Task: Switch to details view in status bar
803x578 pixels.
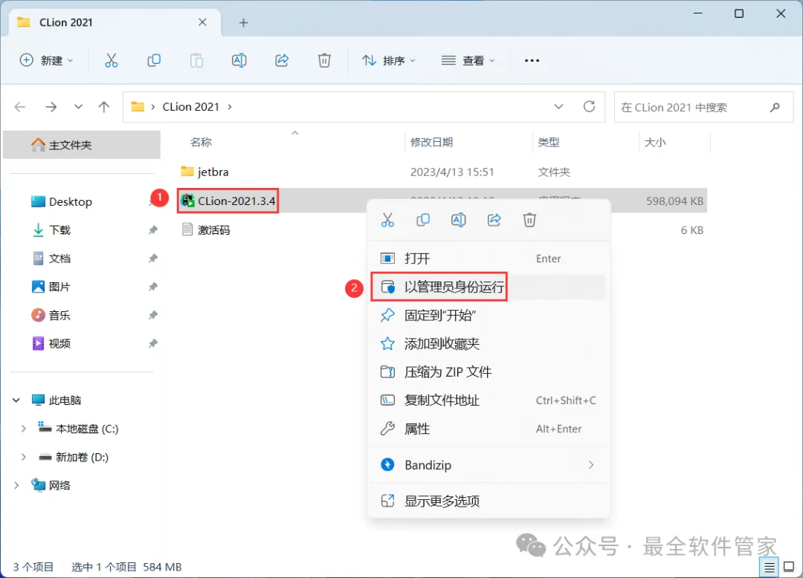Action: pyautogui.click(x=770, y=567)
